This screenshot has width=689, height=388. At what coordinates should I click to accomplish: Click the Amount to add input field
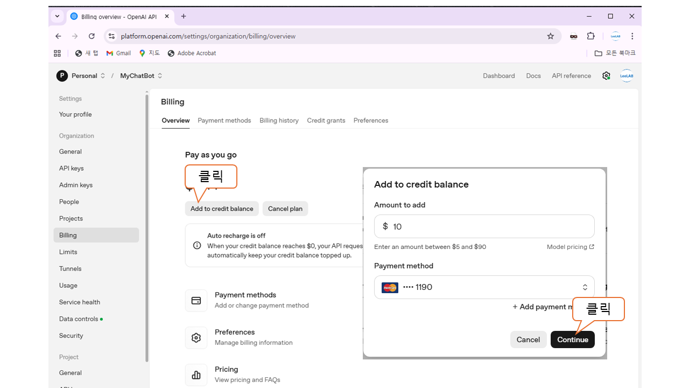[x=490, y=227]
